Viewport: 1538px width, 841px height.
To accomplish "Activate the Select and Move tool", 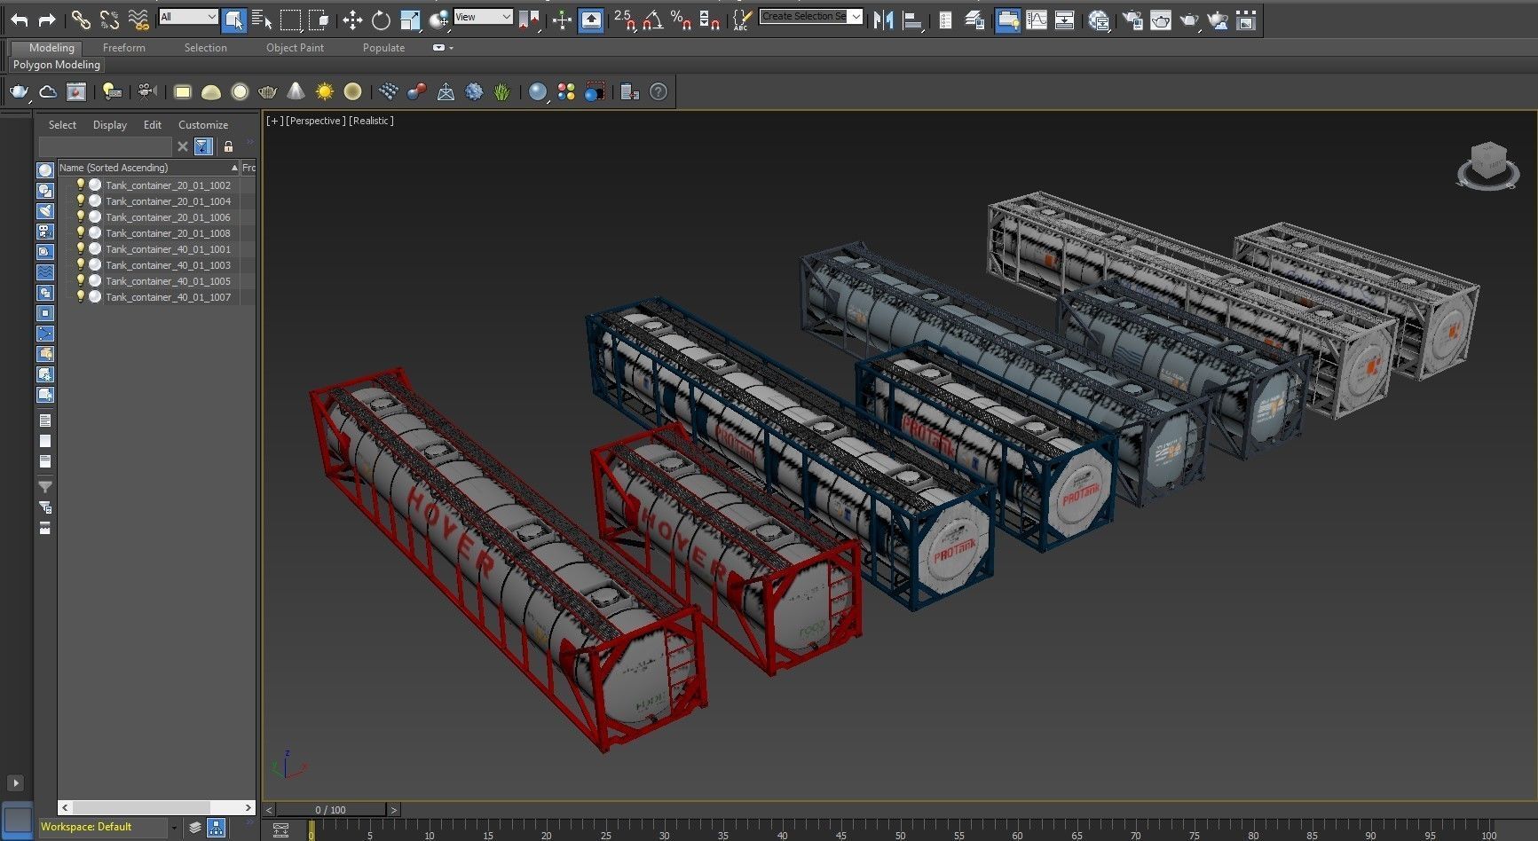I will pos(352,20).
